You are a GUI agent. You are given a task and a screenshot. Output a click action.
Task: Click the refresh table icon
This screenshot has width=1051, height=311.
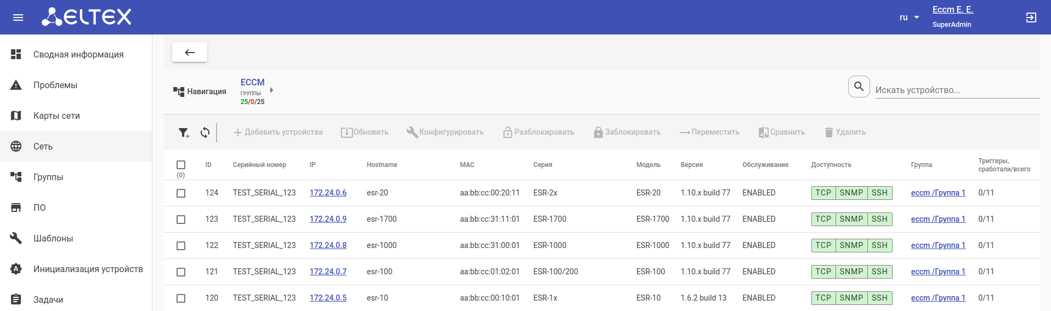point(205,133)
